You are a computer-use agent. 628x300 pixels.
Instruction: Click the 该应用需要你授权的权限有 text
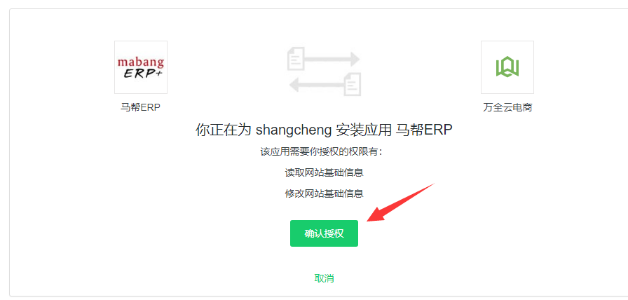click(x=322, y=152)
